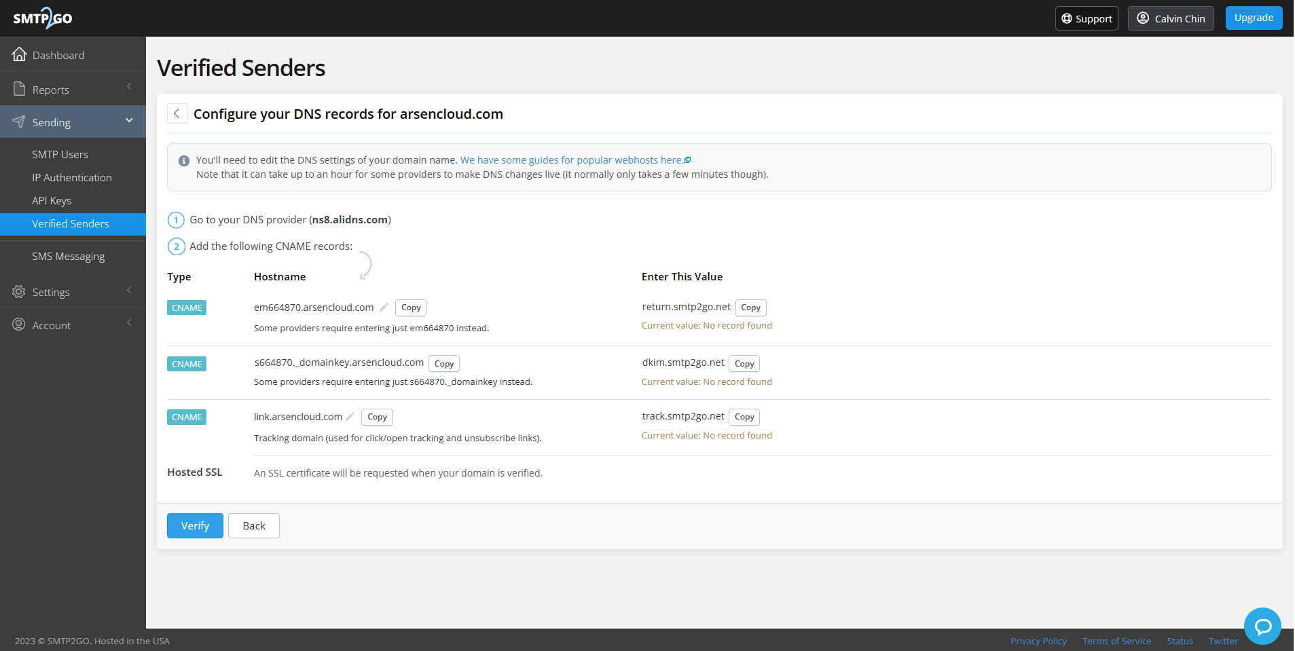Screen dimensions: 1295x651
Task: Open Terms of Service link
Action: (x=1116, y=641)
